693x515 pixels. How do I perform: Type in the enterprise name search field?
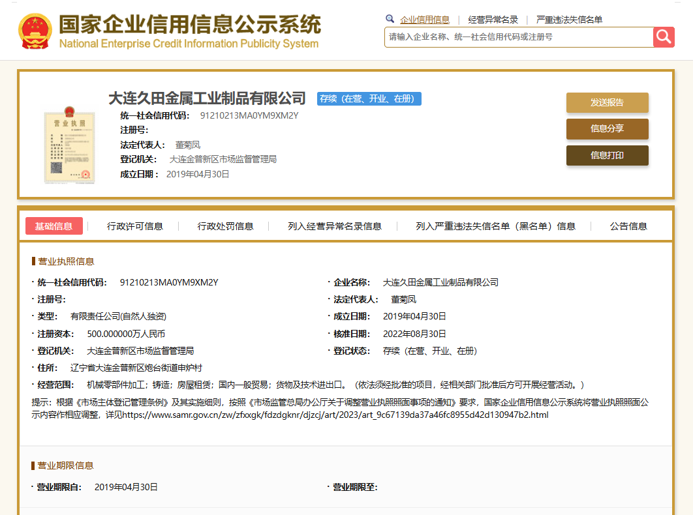coord(519,37)
